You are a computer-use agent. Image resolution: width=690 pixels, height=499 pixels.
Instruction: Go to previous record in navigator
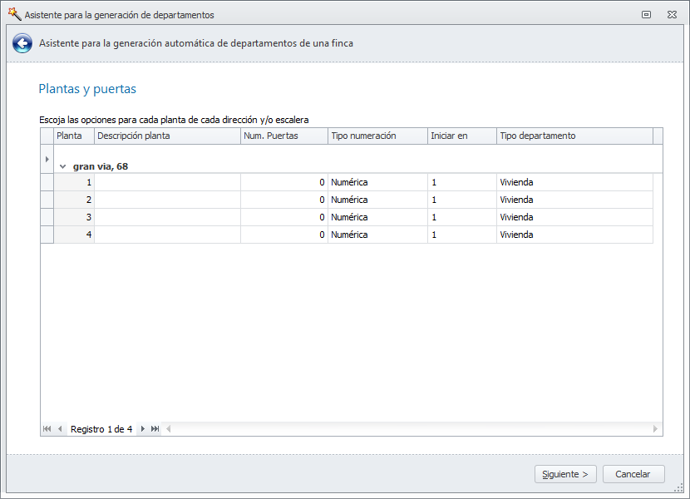pyautogui.click(x=60, y=428)
